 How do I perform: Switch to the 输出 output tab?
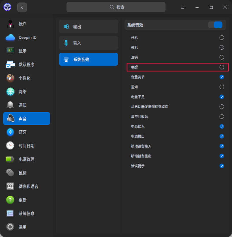pos(89,27)
